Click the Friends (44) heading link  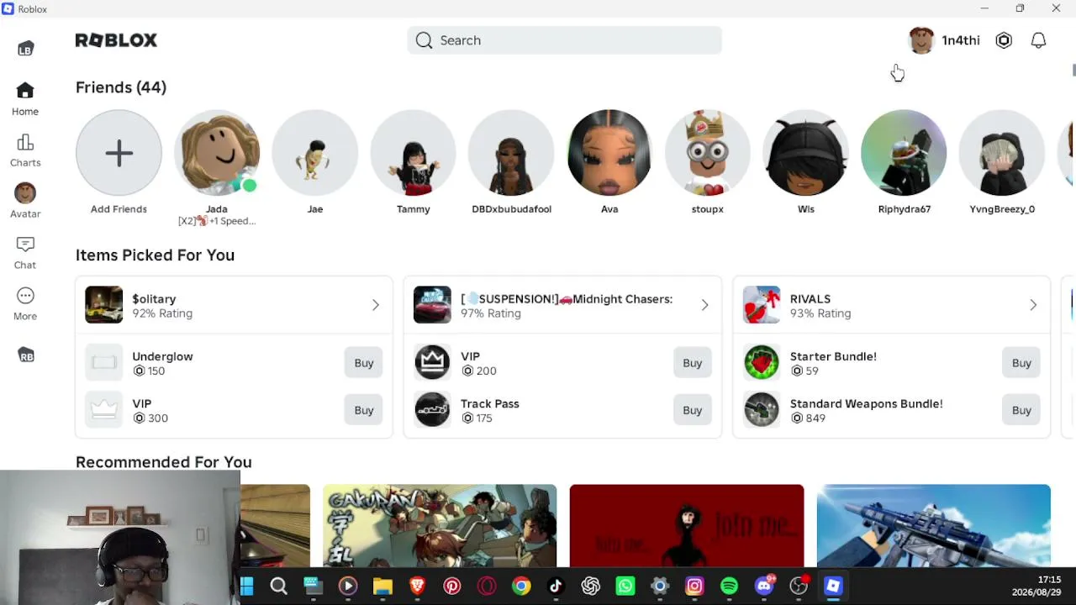pyautogui.click(x=121, y=87)
